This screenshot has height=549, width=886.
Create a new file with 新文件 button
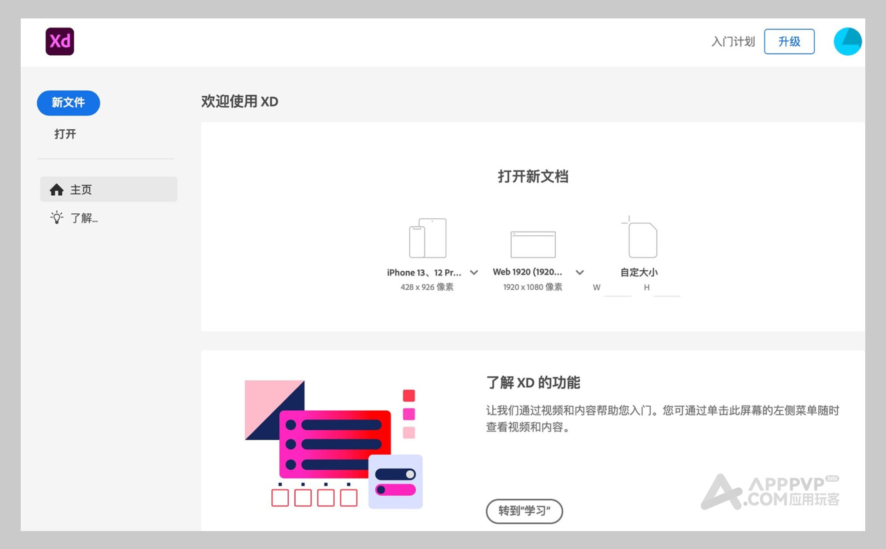click(68, 103)
